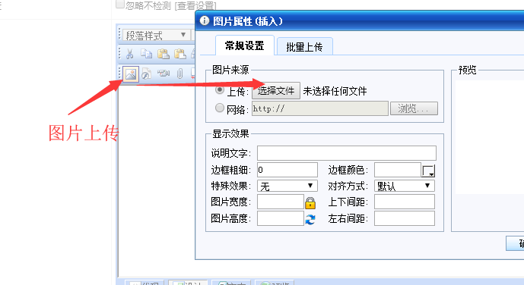Switch to the 批量上传 tab

304,46
